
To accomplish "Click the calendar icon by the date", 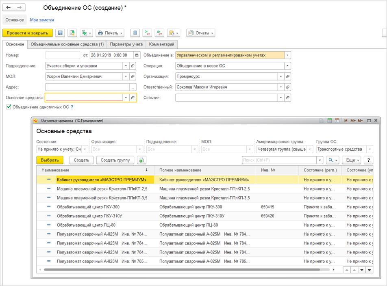I will (137, 55).
